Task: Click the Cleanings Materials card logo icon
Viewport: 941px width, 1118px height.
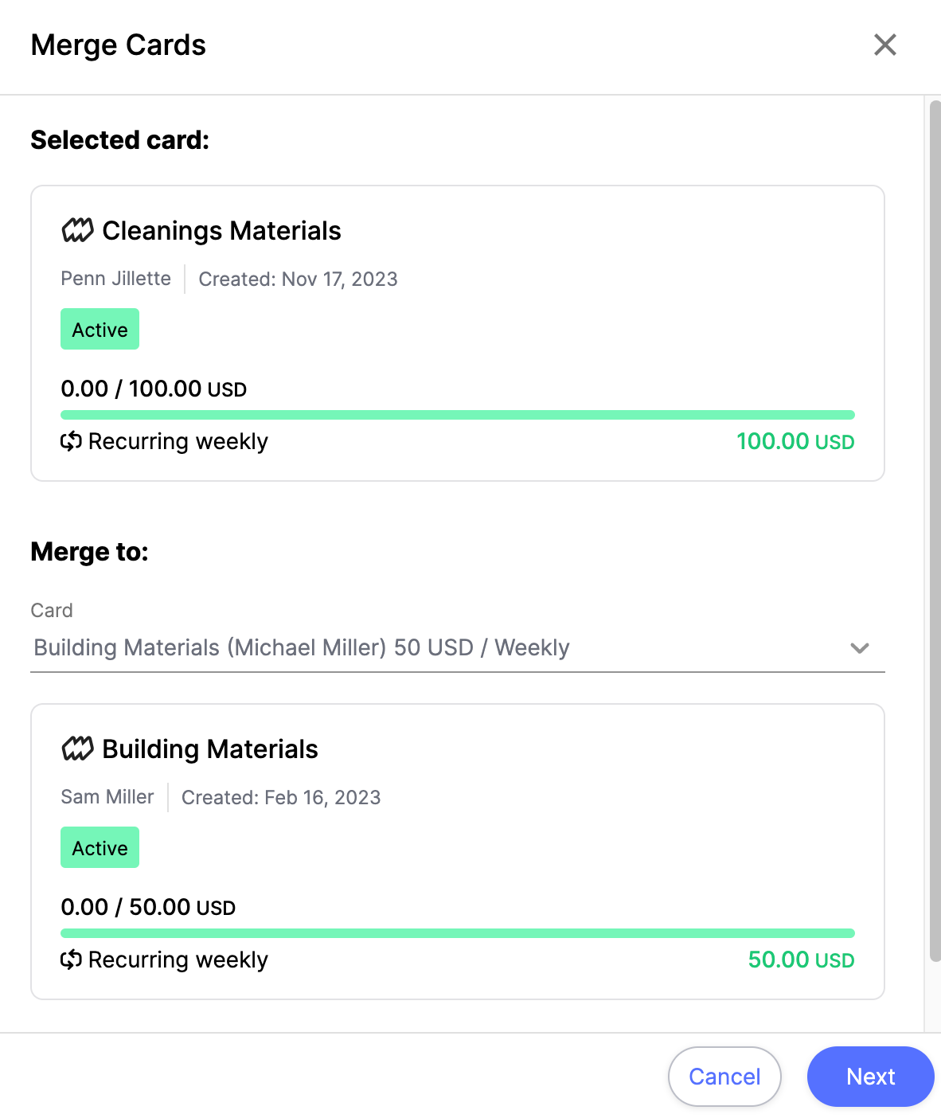Action: pos(77,231)
